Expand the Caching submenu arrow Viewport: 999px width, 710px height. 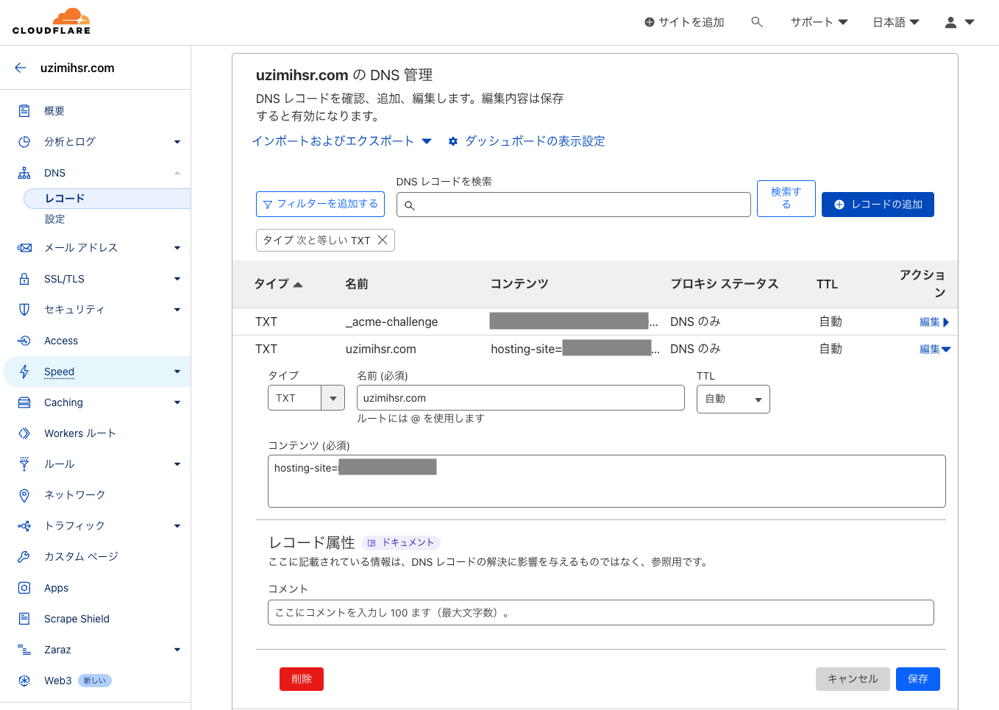click(177, 402)
